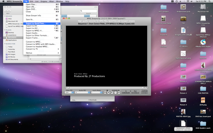Screen dimensions: 213x133
Task: Select Desktop in Finder sidebar
Action: [11, 33]
